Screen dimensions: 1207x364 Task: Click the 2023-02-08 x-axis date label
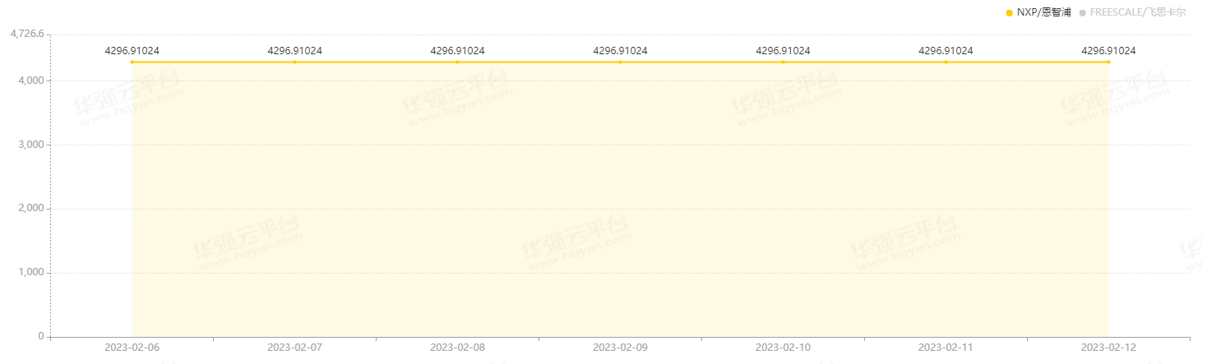pos(458,348)
